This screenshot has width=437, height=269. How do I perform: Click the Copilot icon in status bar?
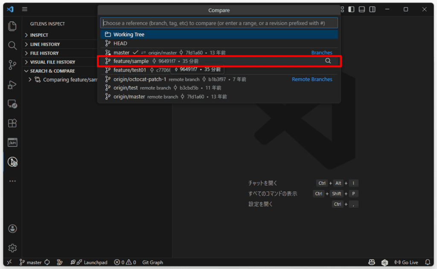pyautogui.click(x=371, y=262)
